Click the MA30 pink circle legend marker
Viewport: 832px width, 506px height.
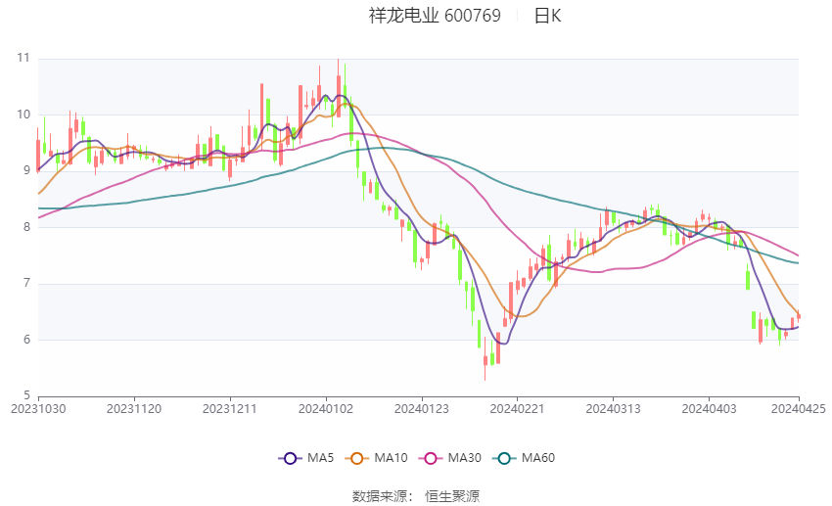point(427,457)
